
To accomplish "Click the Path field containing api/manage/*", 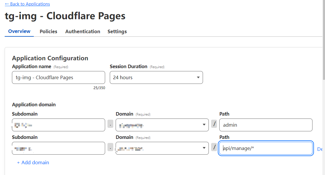I will point(266,148).
